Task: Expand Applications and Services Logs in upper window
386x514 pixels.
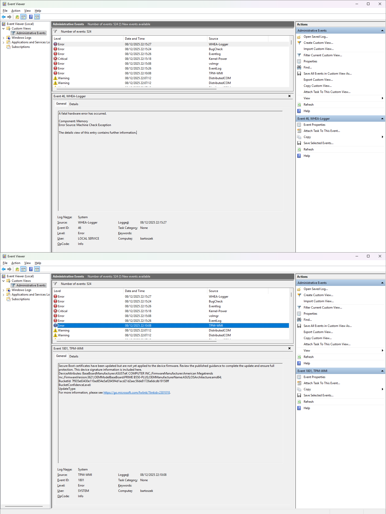Action: coord(3,42)
